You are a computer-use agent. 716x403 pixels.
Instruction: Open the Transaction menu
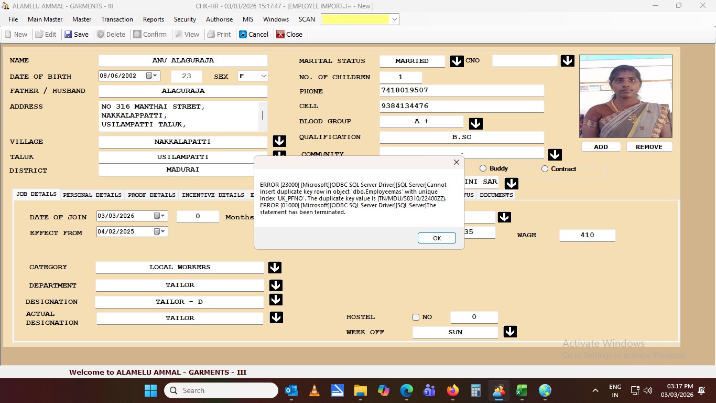117,19
